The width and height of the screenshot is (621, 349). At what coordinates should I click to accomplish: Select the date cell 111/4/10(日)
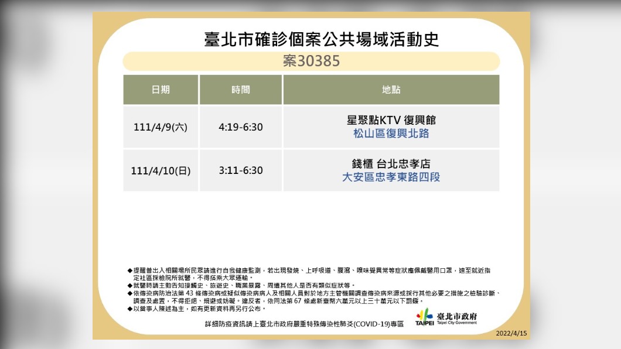(x=161, y=170)
